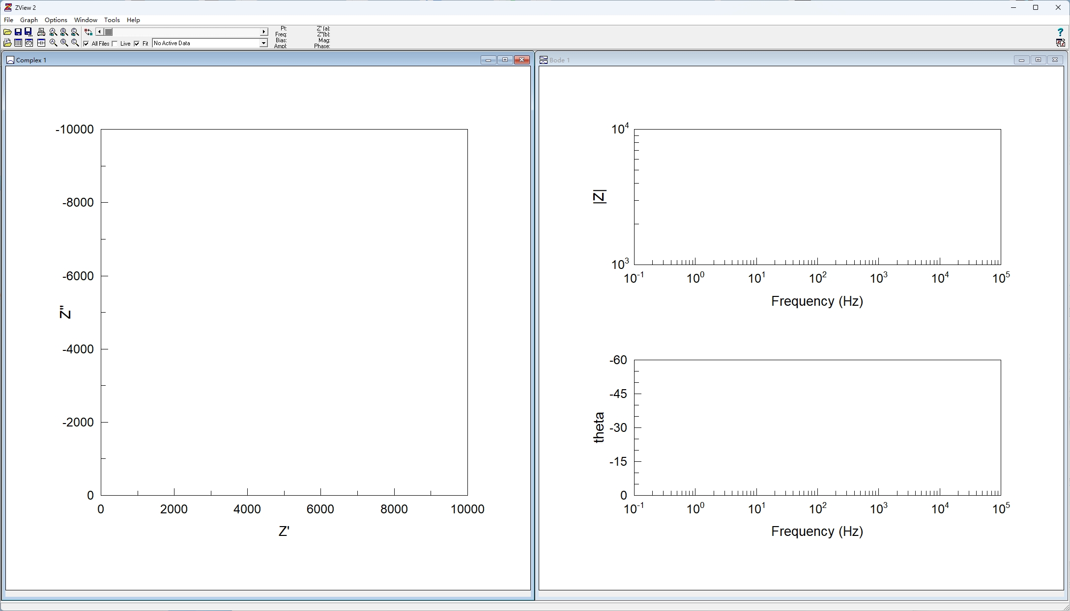Uncheck the All Files checkbox
This screenshot has height=611, width=1070.
click(86, 44)
